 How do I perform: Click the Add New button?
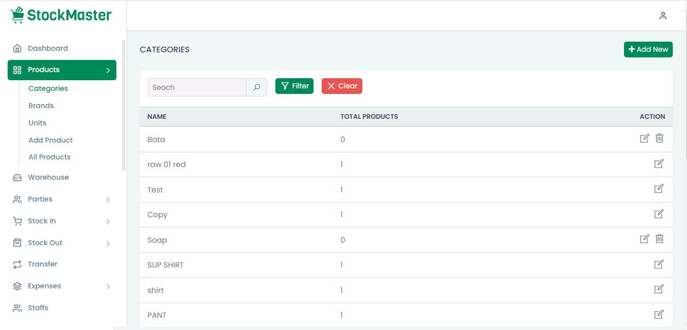tap(648, 49)
